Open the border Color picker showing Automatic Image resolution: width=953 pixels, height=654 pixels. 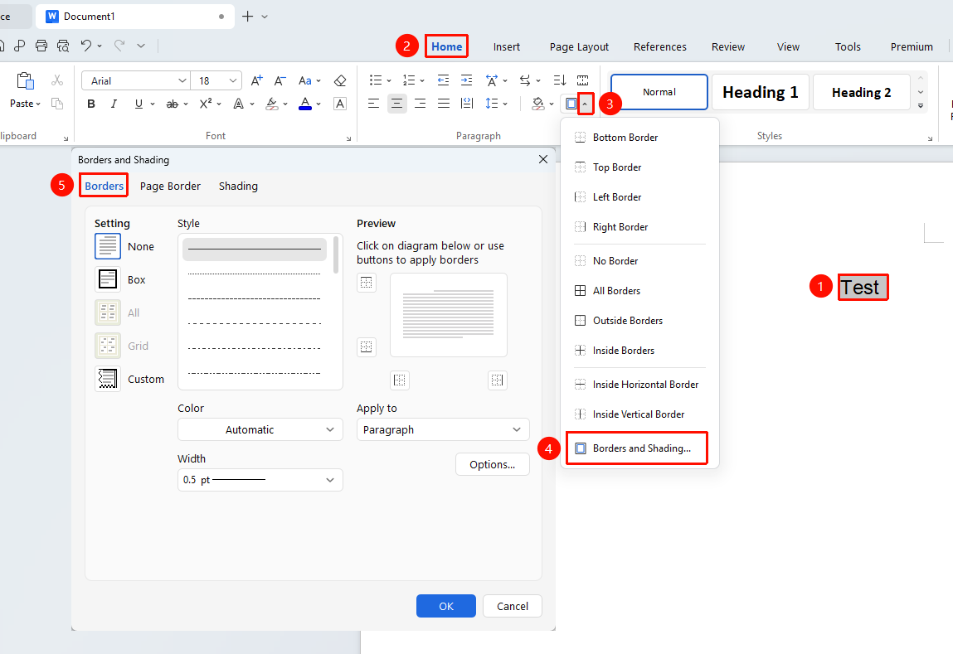[x=260, y=429]
